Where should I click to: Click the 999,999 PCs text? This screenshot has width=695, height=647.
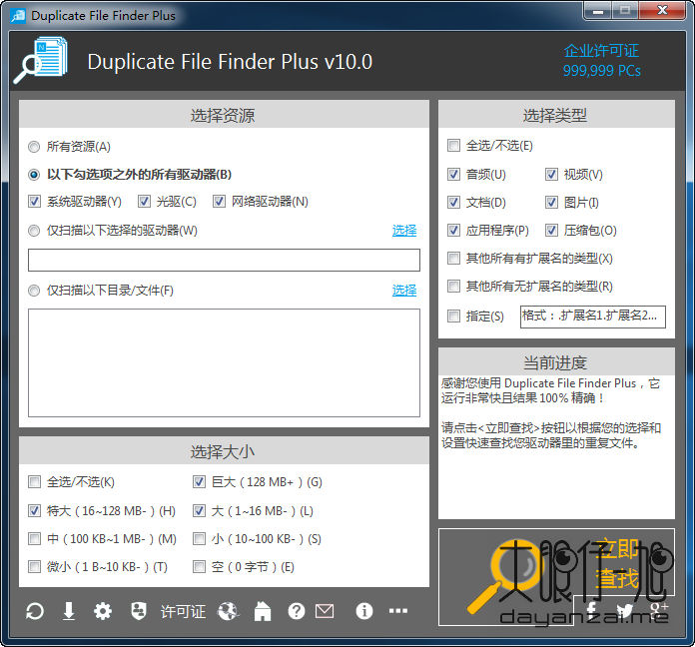pos(601,71)
